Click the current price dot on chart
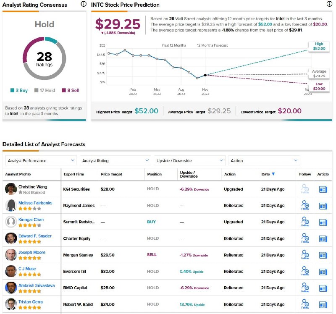 tap(205, 75)
